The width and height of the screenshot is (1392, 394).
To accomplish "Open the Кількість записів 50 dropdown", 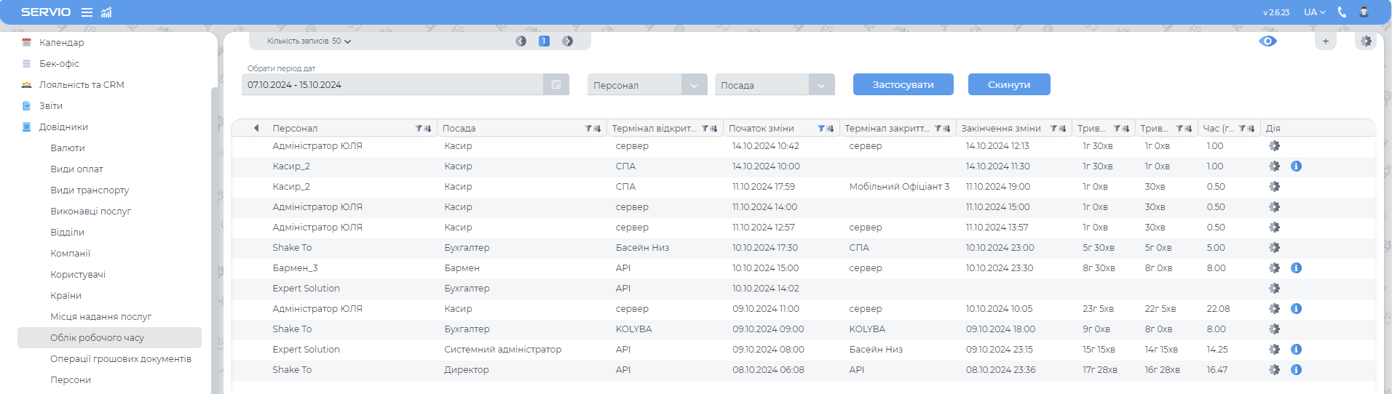I will pos(309,41).
